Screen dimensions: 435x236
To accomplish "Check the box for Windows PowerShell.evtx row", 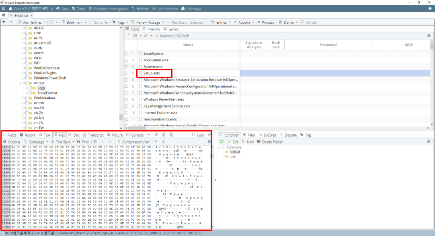I will [127, 99].
